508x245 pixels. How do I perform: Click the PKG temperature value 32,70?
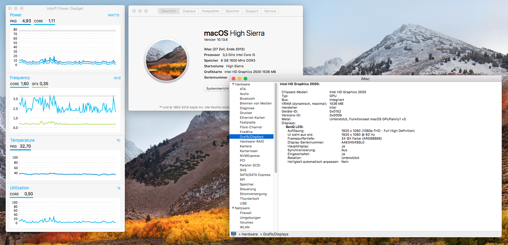25,146
